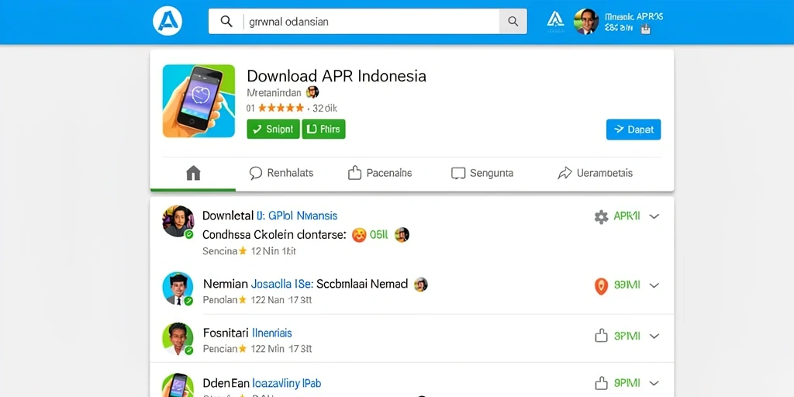Click thumbs-up icon in Fosnitari row
This screenshot has width=794, height=397.
coord(601,335)
